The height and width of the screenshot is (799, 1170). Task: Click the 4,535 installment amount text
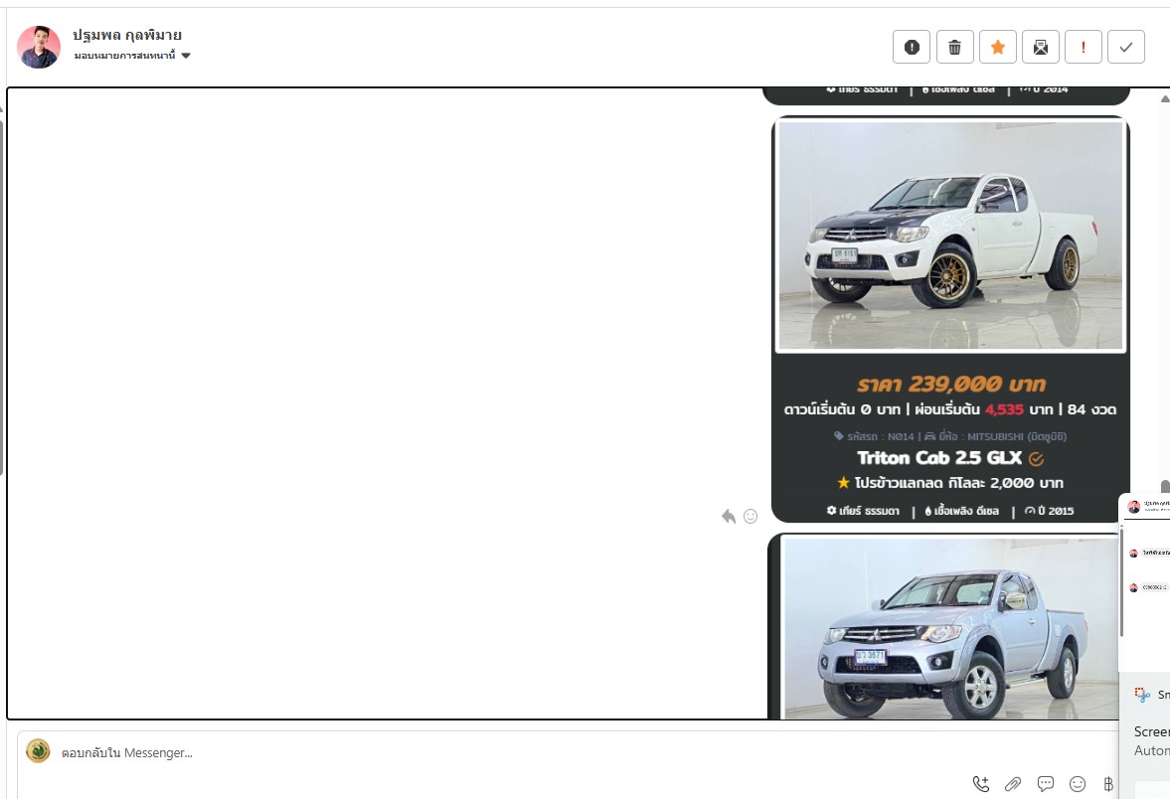point(1004,408)
